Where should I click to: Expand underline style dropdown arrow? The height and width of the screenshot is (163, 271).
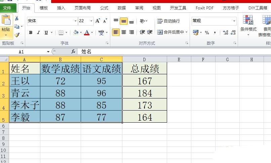[52, 33]
